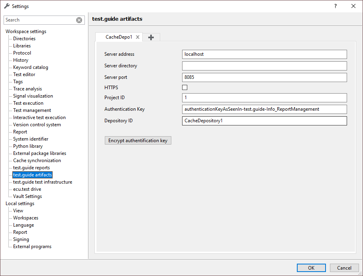This screenshot has height=276, width=363.
Task: Select Tags in the settings tree
Action: coord(18,82)
